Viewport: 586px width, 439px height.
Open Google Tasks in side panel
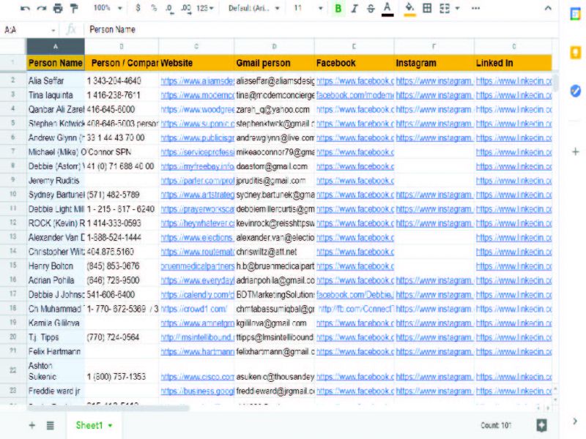coord(575,91)
